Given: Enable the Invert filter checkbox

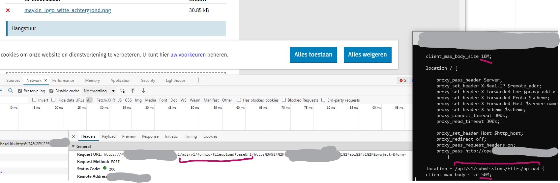Looking at the screenshot, I should pos(34,100).
